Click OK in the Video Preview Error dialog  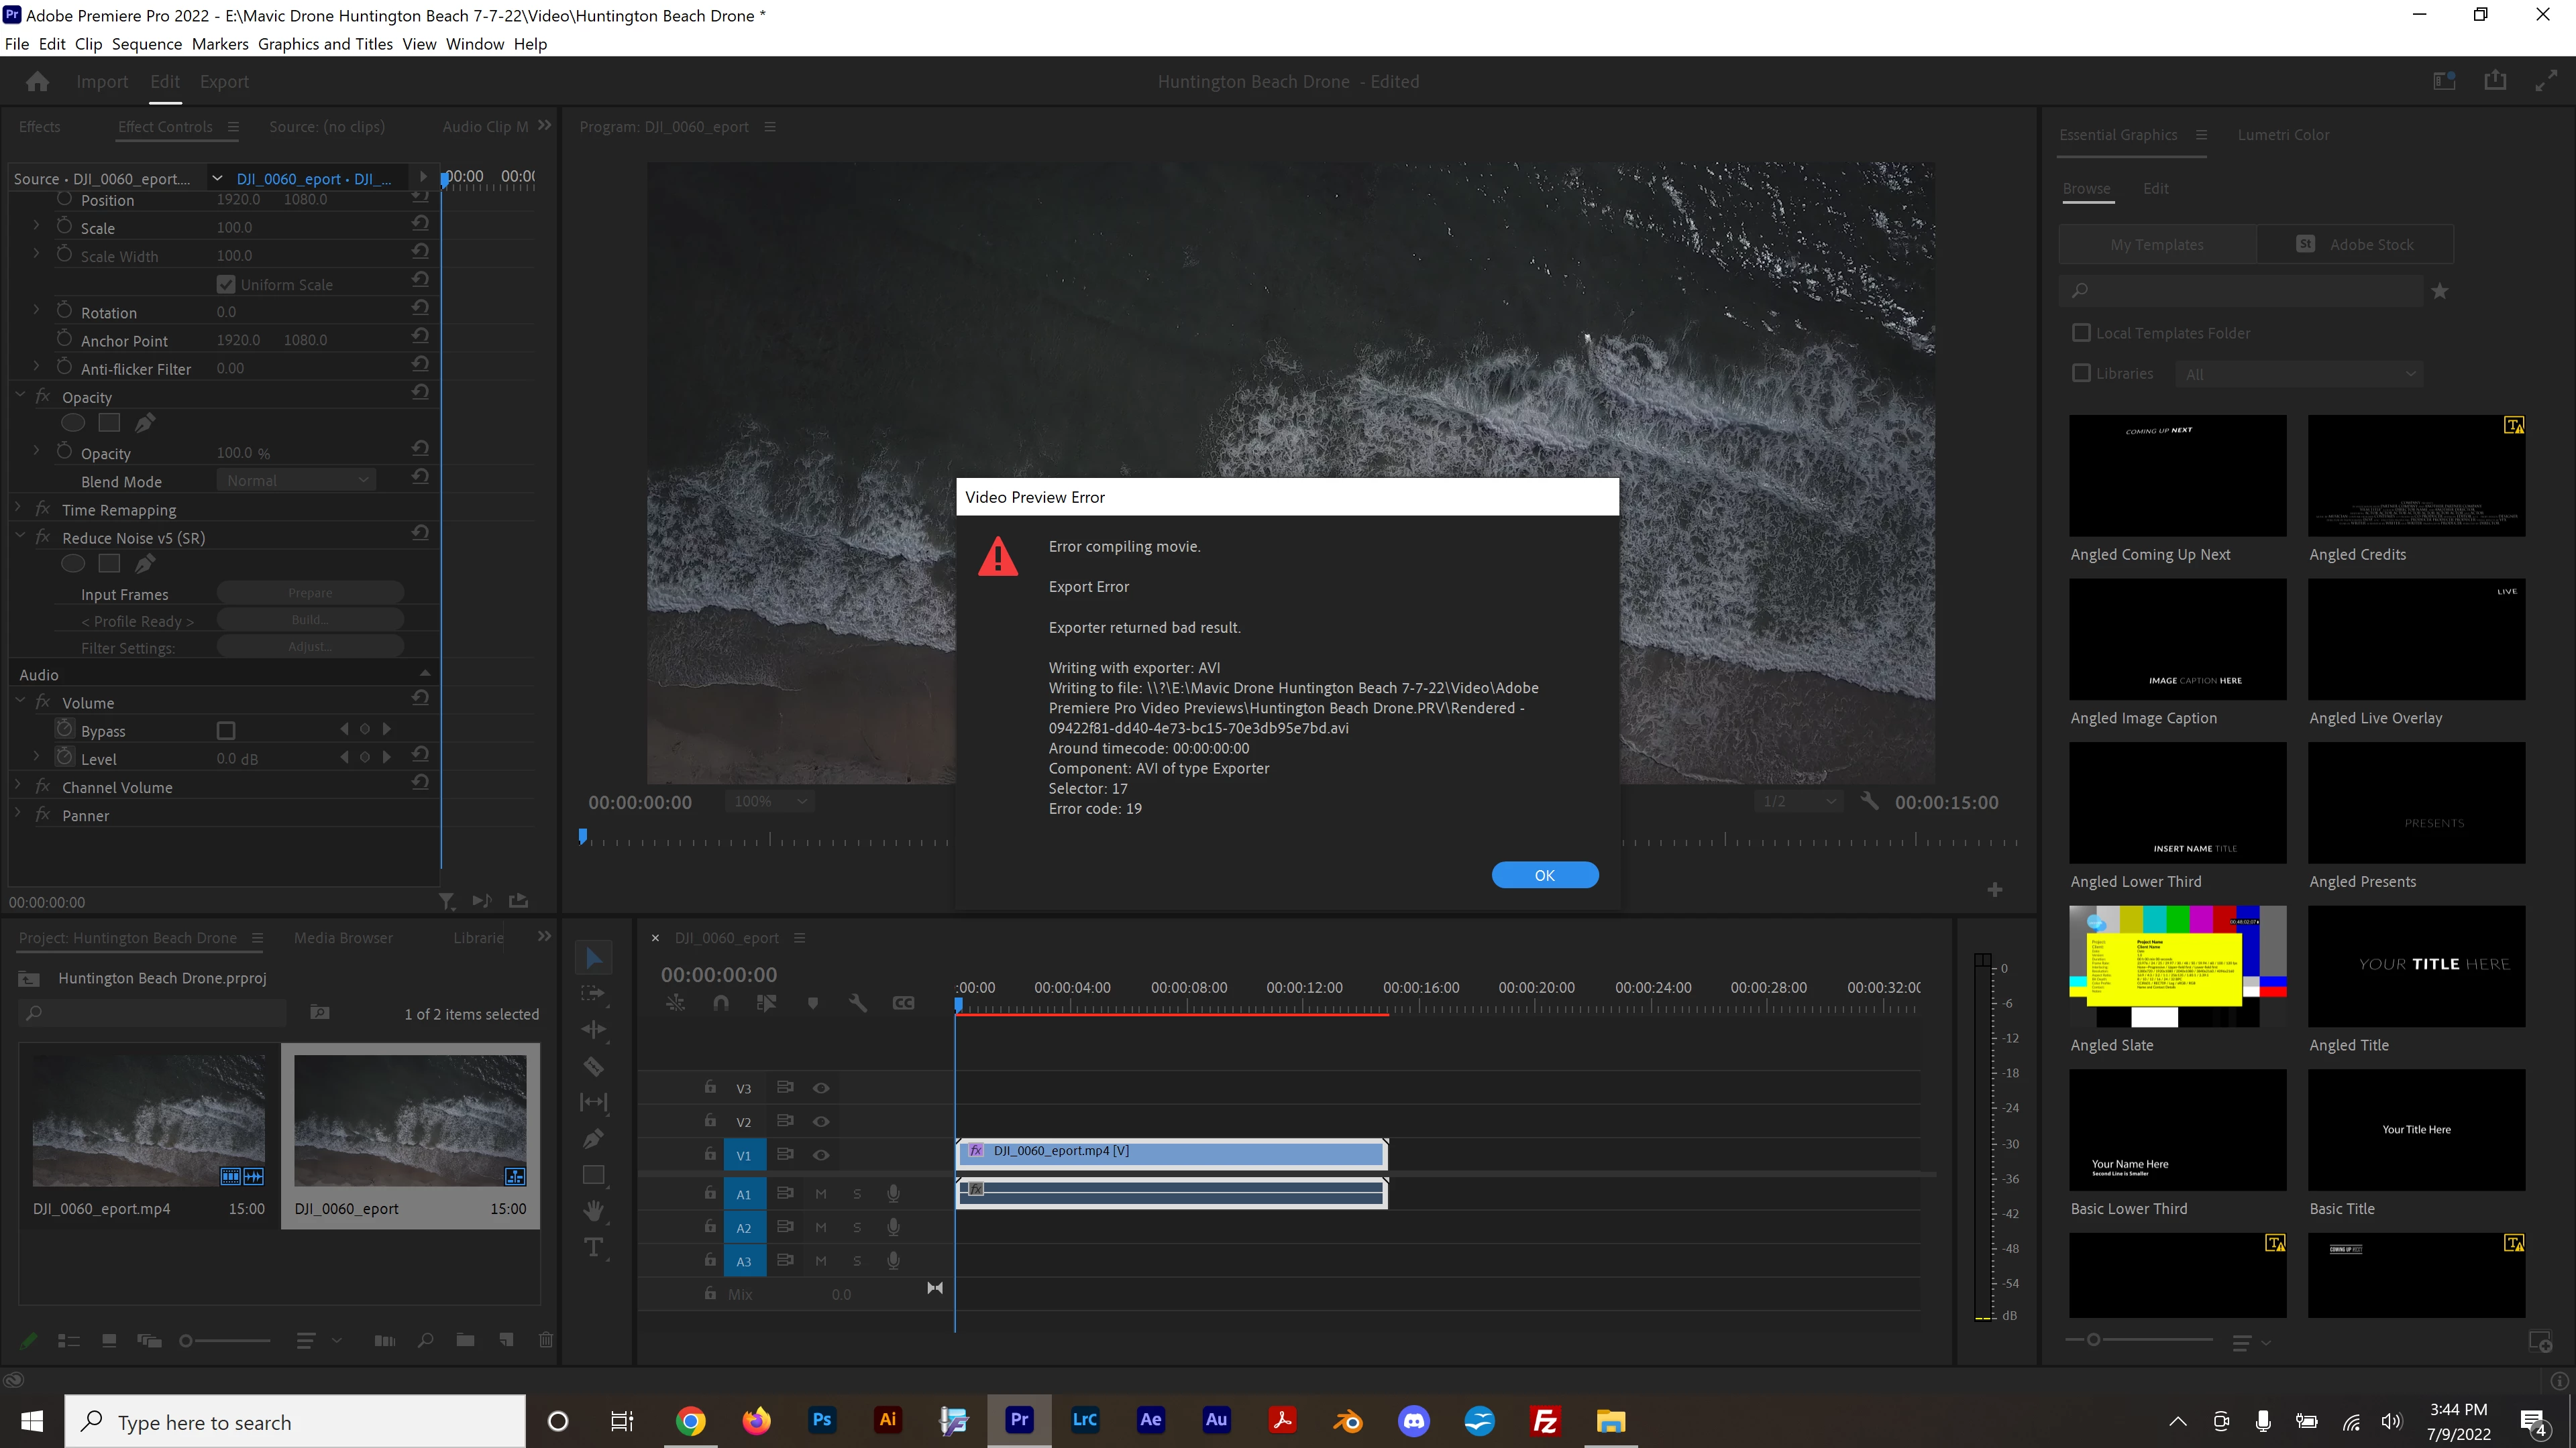[x=1544, y=876]
